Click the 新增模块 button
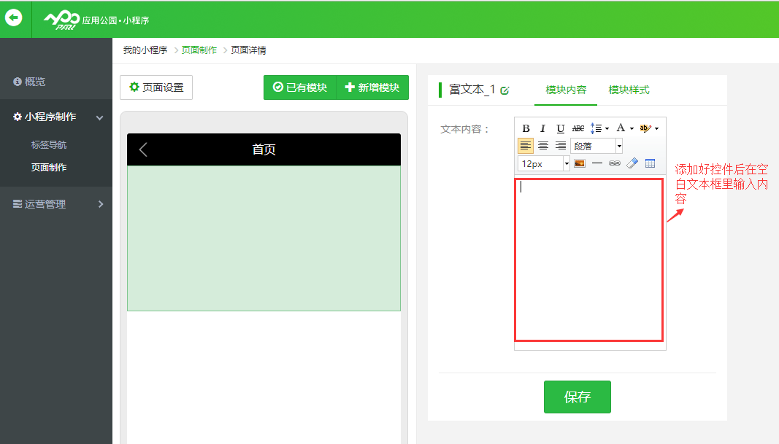This screenshot has width=779, height=444. coord(372,87)
